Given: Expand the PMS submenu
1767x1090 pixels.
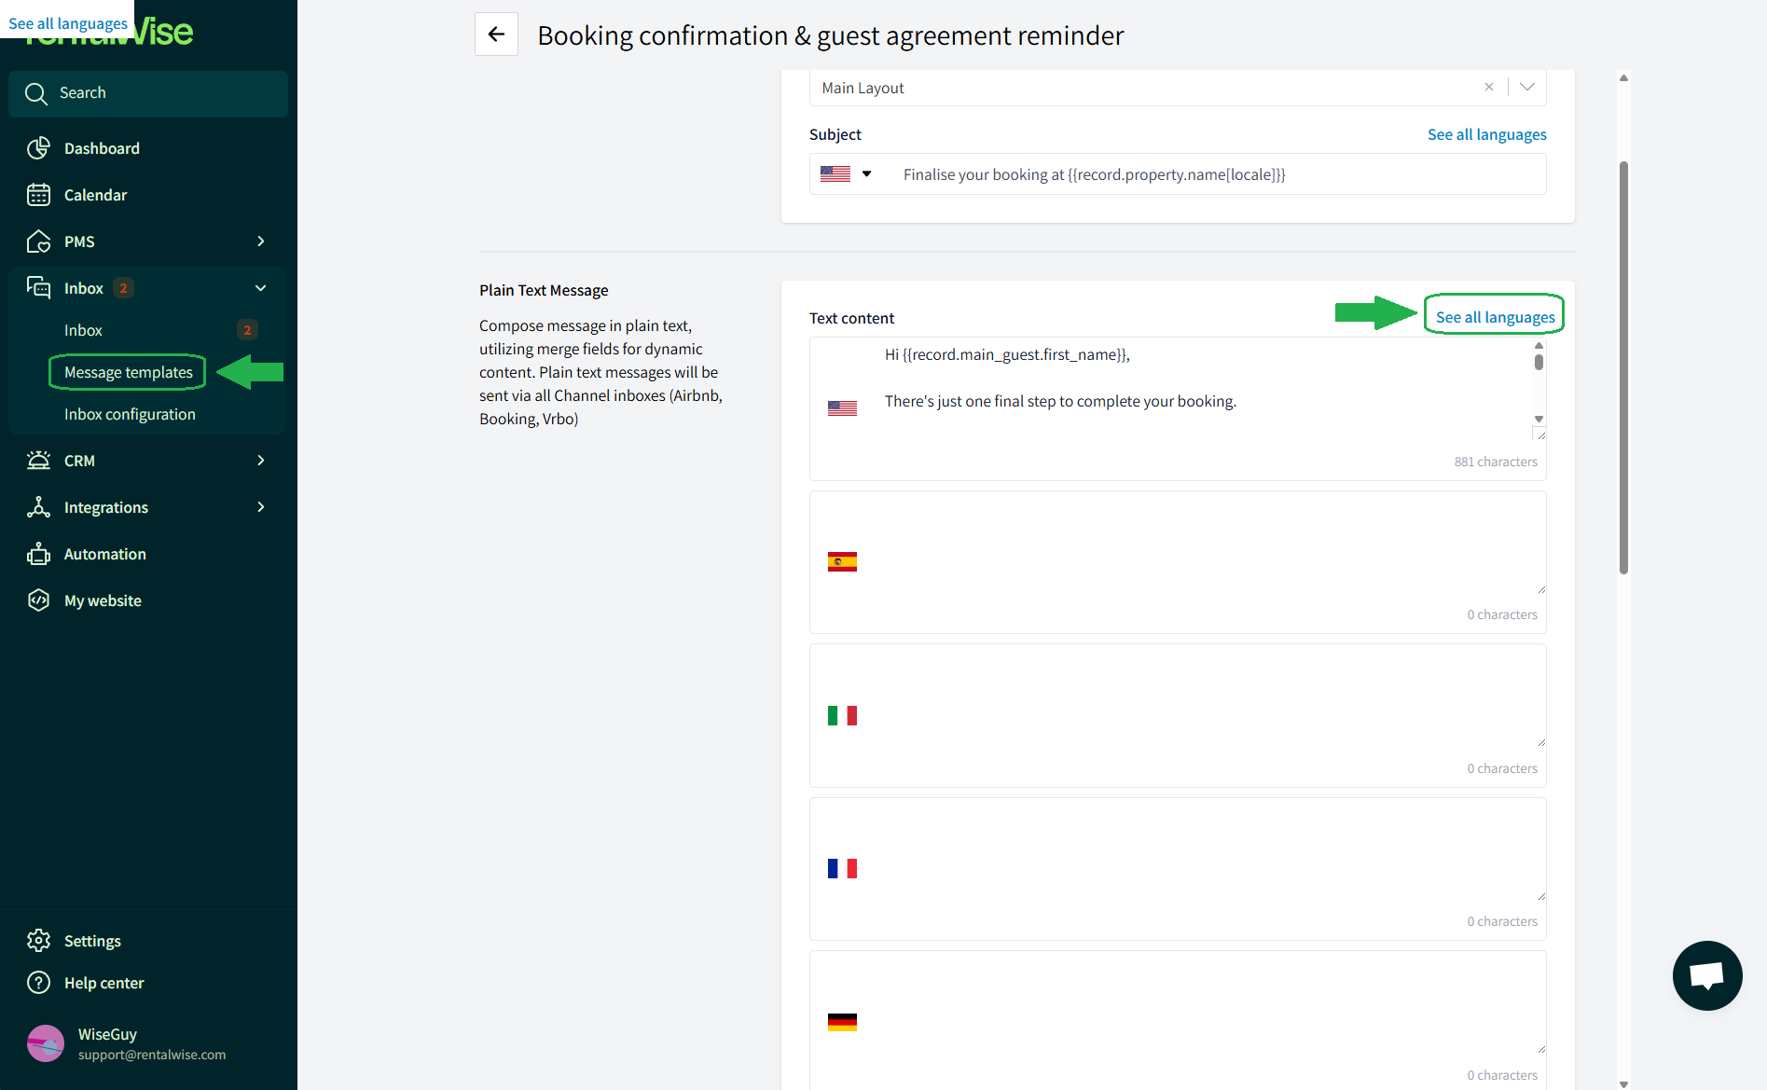Looking at the screenshot, I should pyautogui.click(x=261, y=241).
